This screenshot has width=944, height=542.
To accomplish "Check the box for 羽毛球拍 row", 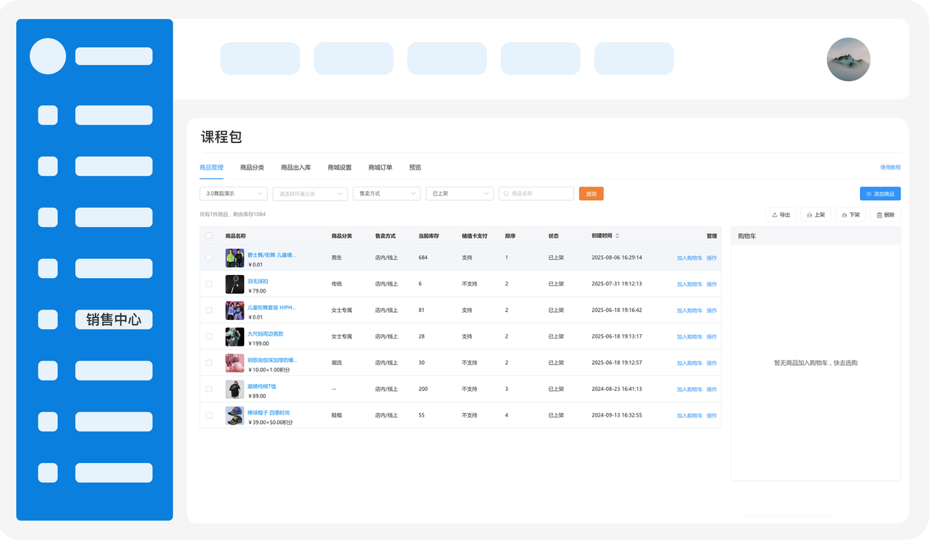I will [209, 284].
